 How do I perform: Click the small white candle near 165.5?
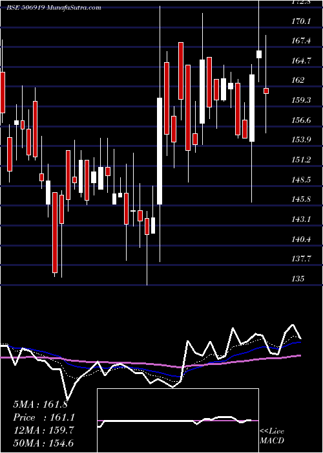point(259,54)
